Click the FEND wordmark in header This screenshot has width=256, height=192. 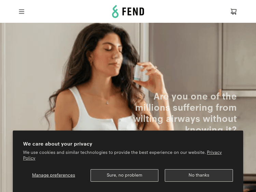click(x=133, y=12)
